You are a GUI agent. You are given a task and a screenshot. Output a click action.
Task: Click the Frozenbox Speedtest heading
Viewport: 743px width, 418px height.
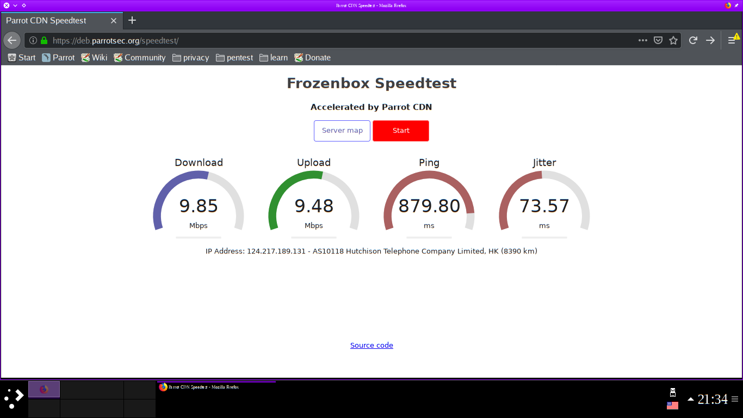point(371,83)
